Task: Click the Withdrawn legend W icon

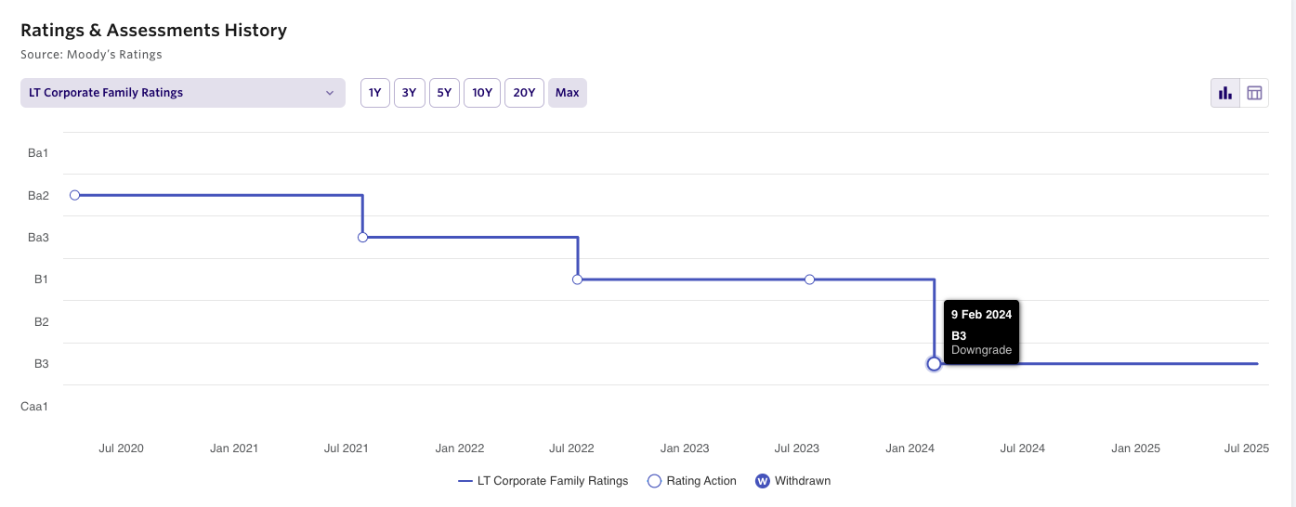Action: coord(763,481)
